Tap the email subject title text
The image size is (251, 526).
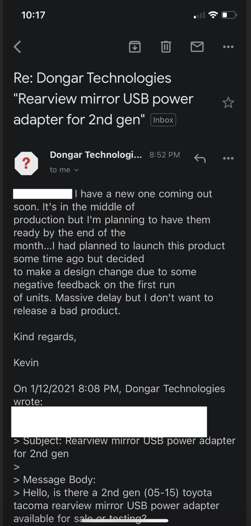103,99
